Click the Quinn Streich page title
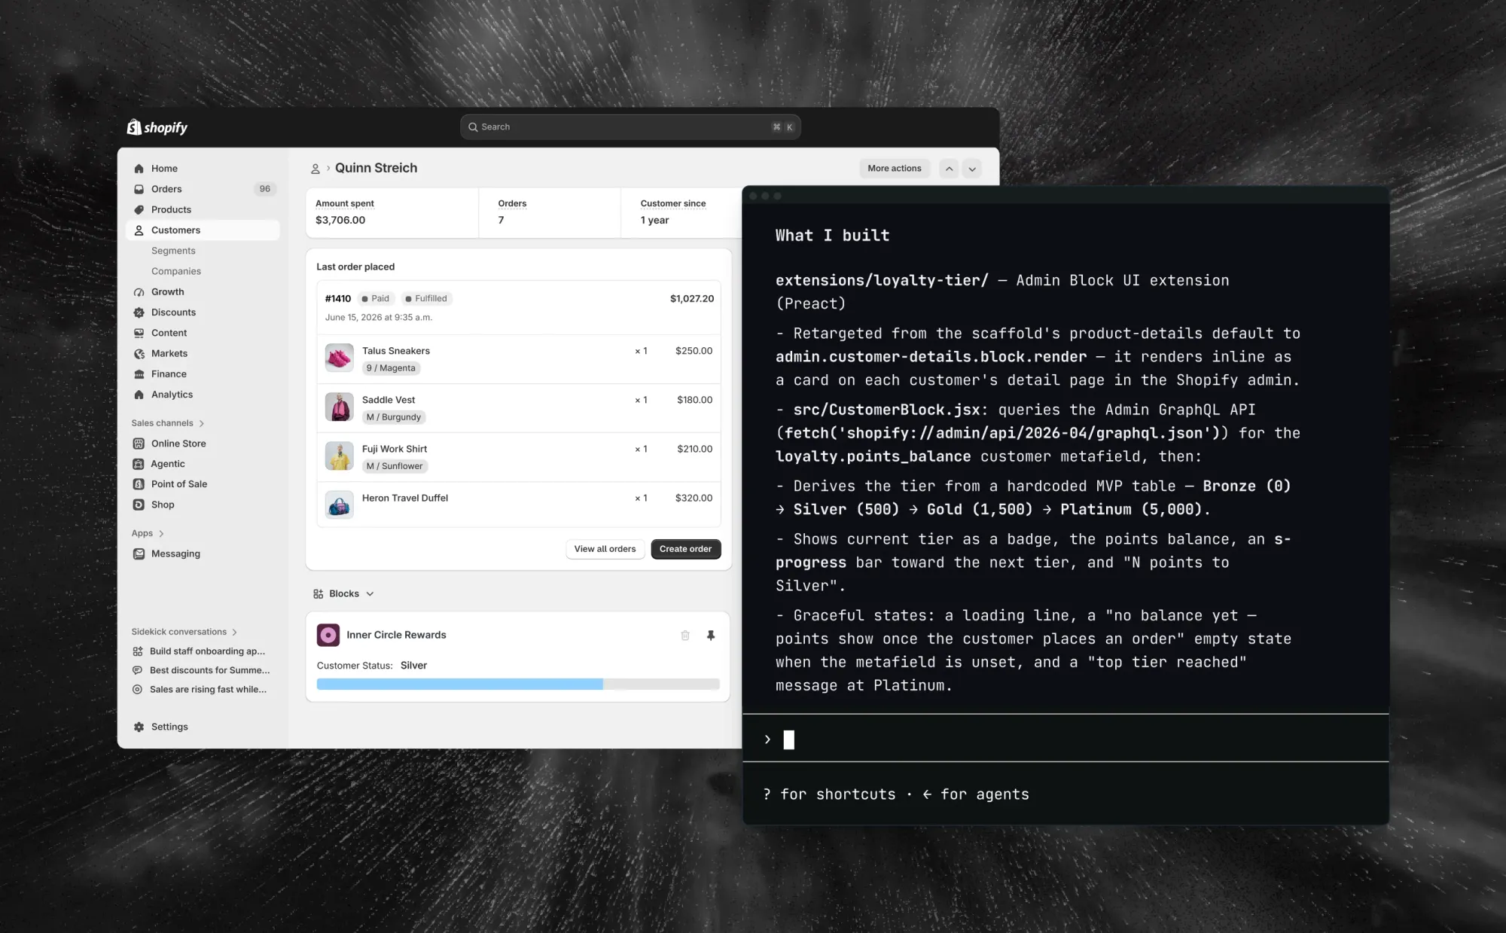This screenshot has height=933, width=1506. pyautogui.click(x=376, y=168)
